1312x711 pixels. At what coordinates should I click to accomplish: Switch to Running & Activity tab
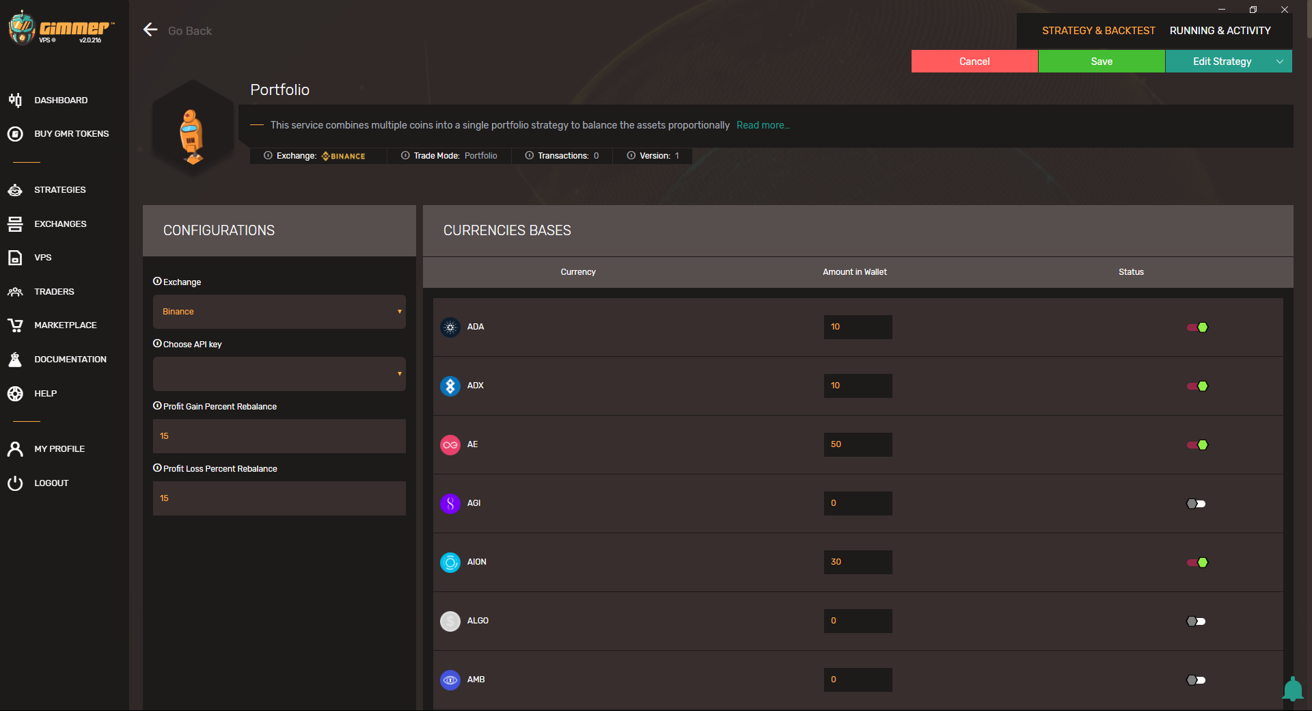1220,31
